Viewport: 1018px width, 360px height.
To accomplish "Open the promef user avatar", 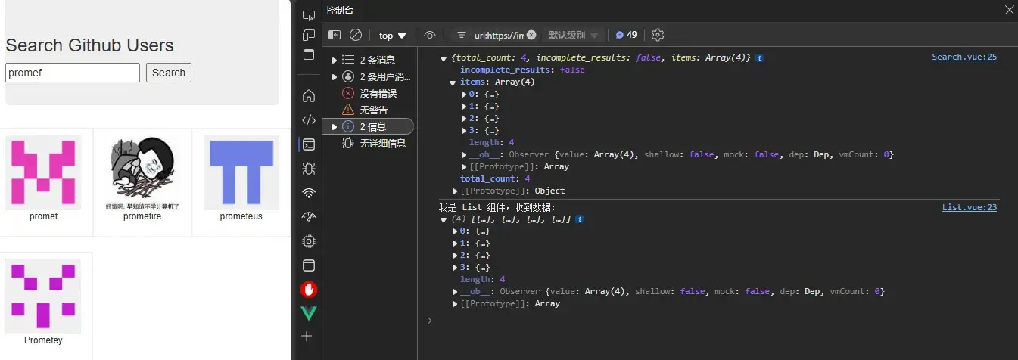I will point(43,172).
